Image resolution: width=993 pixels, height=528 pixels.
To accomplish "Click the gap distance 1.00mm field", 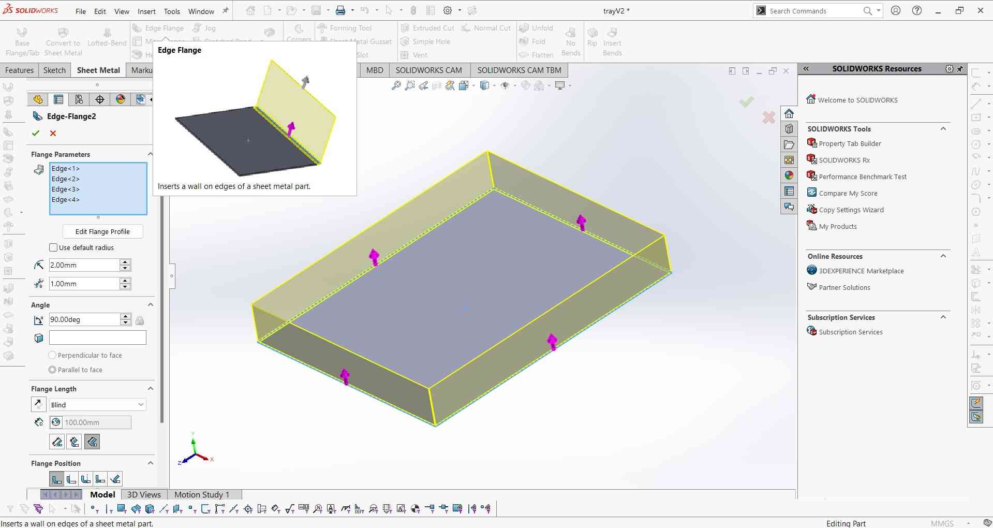I will pos(84,284).
